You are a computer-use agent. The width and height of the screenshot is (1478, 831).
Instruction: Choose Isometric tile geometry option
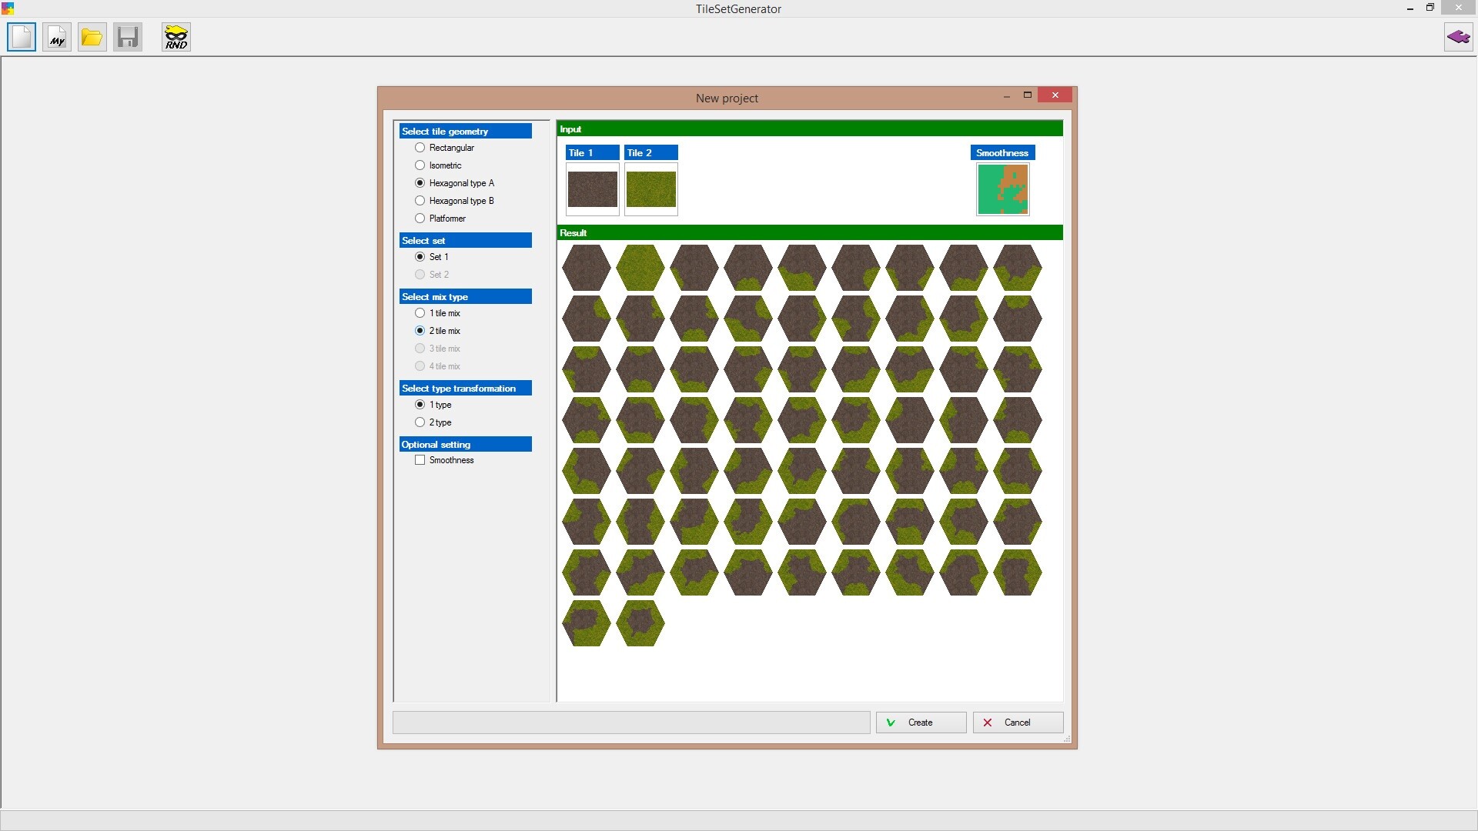[420, 165]
